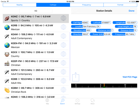Click the Call Sign KGMZ field
140x105 pixels.
click(x=80, y=22)
